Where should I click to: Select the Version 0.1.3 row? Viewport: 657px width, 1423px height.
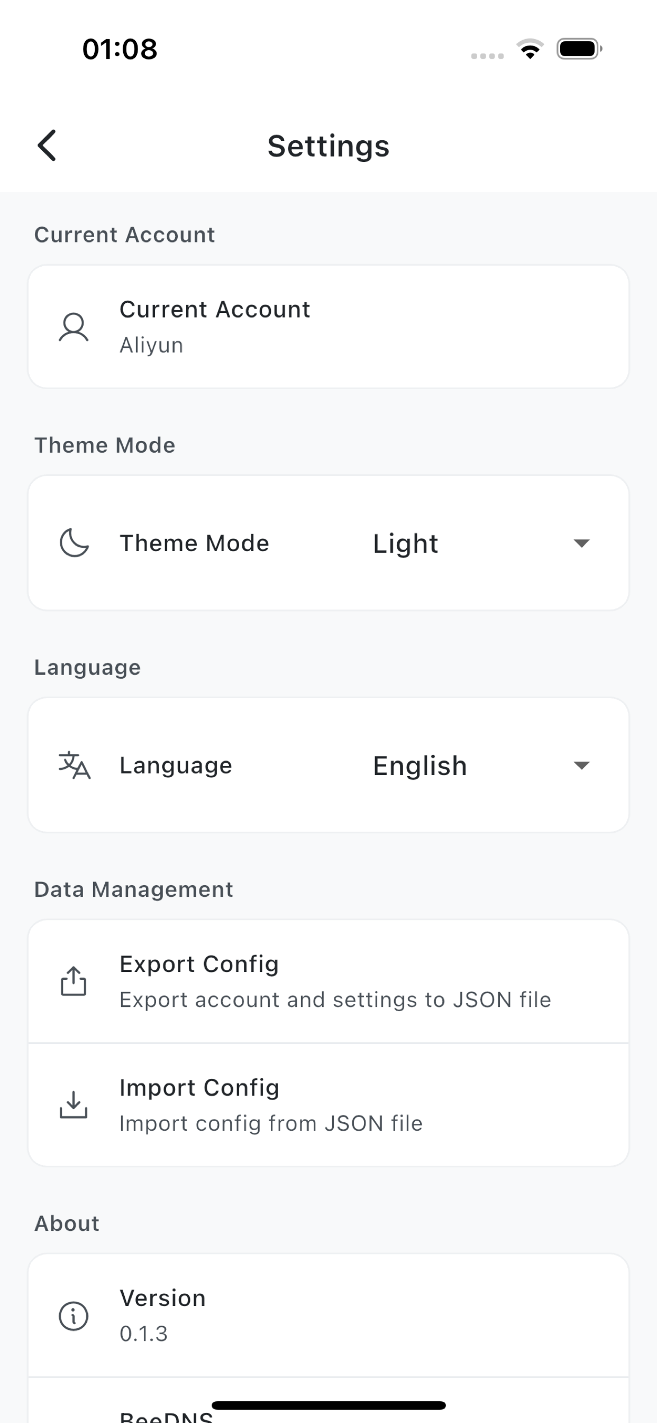pyautogui.click(x=328, y=1316)
